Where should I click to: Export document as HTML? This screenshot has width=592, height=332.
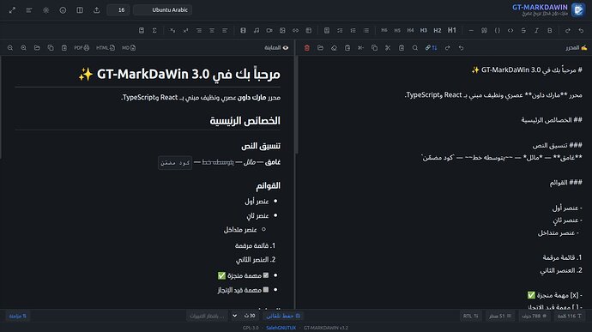pyautogui.click(x=106, y=48)
